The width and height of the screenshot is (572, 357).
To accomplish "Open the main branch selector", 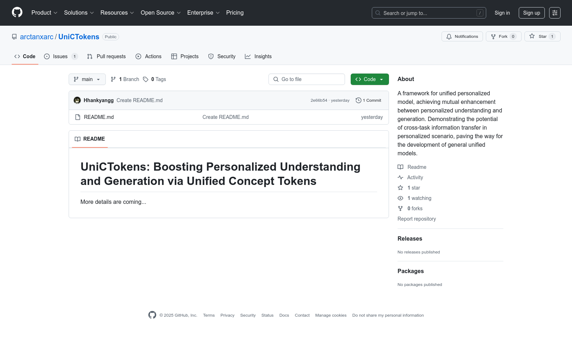I will click(x=87, y=79).
